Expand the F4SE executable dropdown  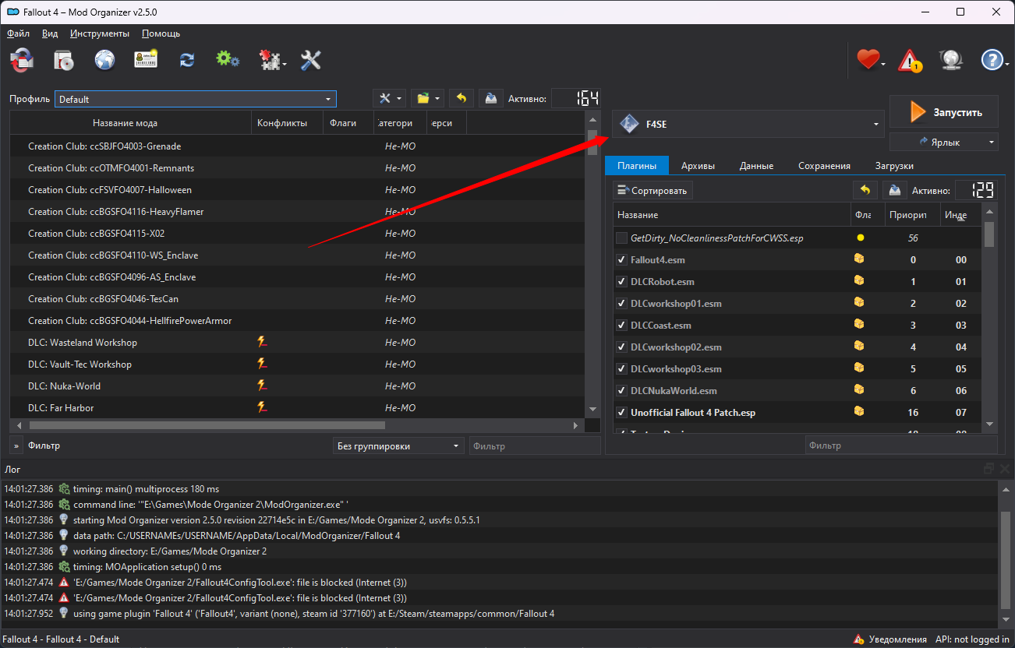point(749,124)
